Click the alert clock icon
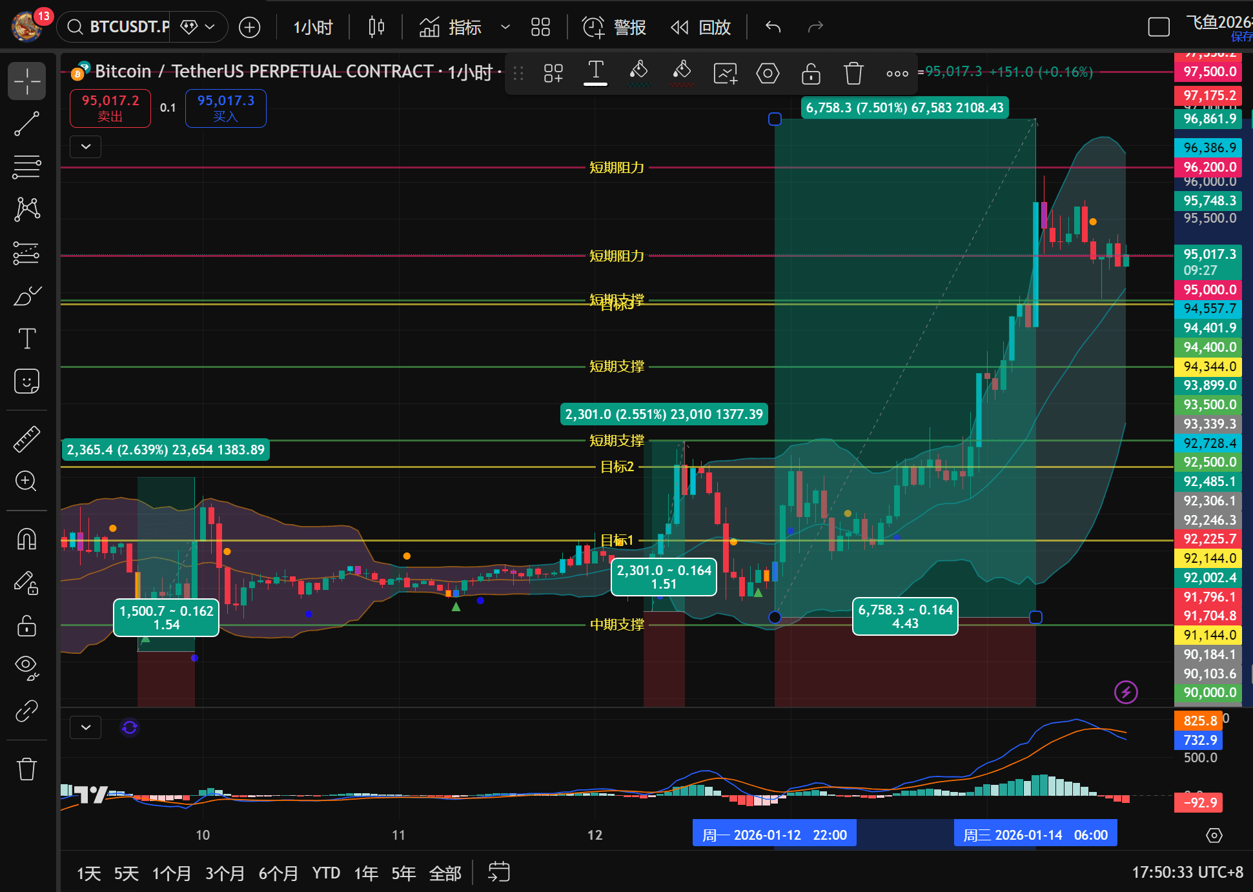 coord(593,27)
